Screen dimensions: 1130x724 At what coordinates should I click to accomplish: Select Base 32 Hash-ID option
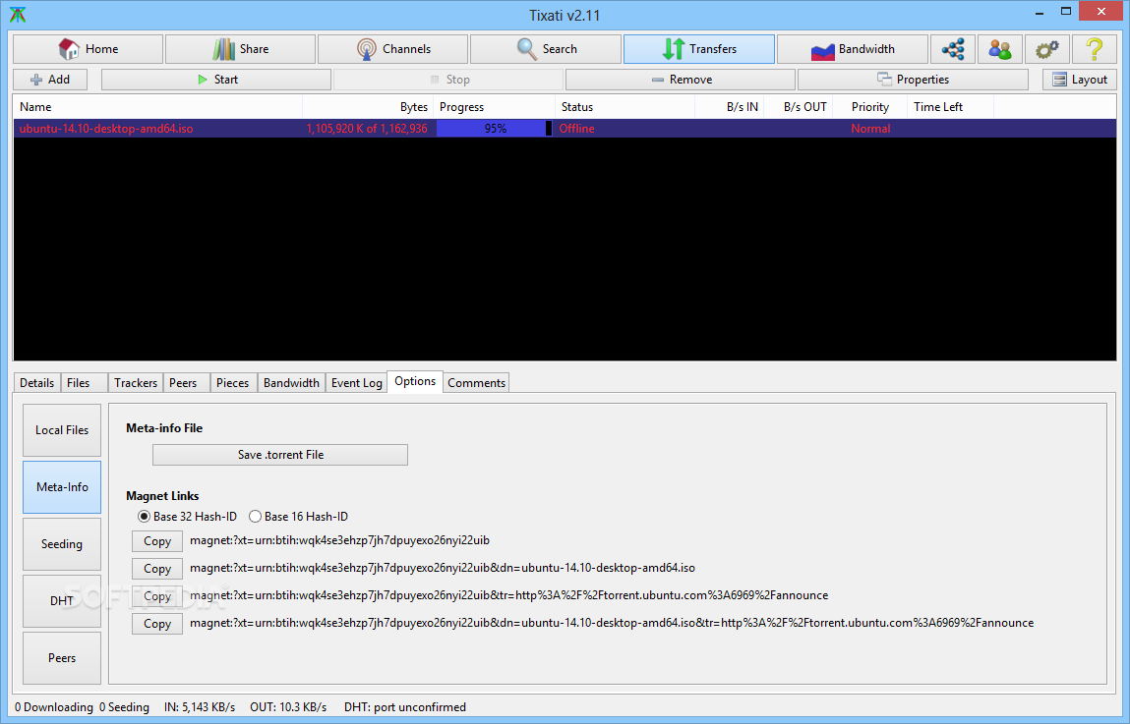[188, 517]
